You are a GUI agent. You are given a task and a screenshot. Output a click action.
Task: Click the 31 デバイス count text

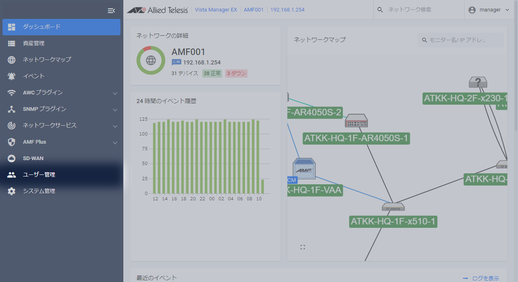(185, 73)
